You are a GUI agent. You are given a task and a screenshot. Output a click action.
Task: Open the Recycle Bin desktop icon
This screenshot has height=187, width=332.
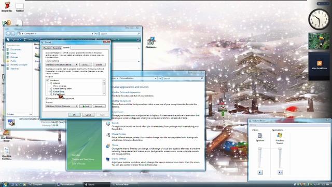point(7,7)
